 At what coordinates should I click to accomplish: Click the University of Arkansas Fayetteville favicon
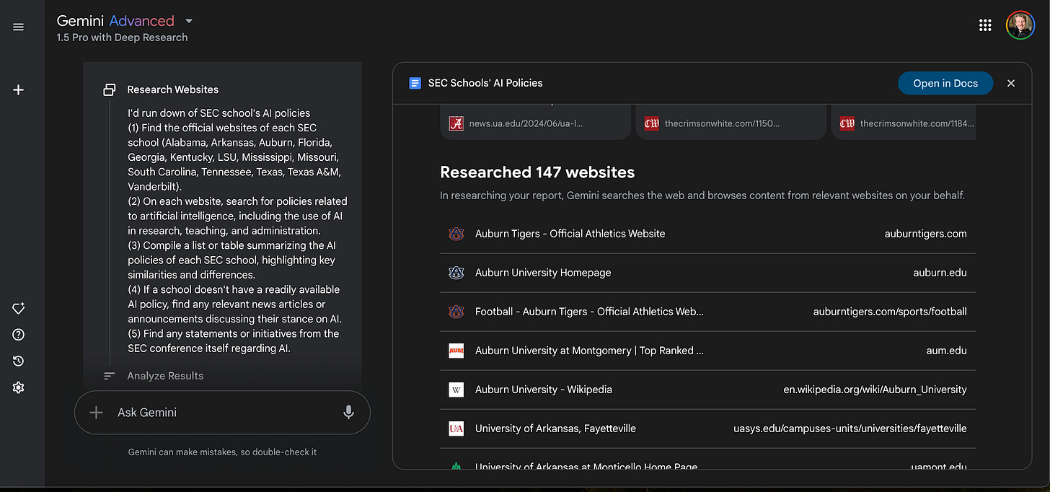point(456,429)
